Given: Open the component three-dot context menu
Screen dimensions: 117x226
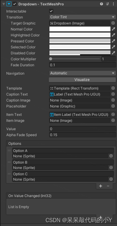Looking at the screenshot, I should [x=113, y=4].
